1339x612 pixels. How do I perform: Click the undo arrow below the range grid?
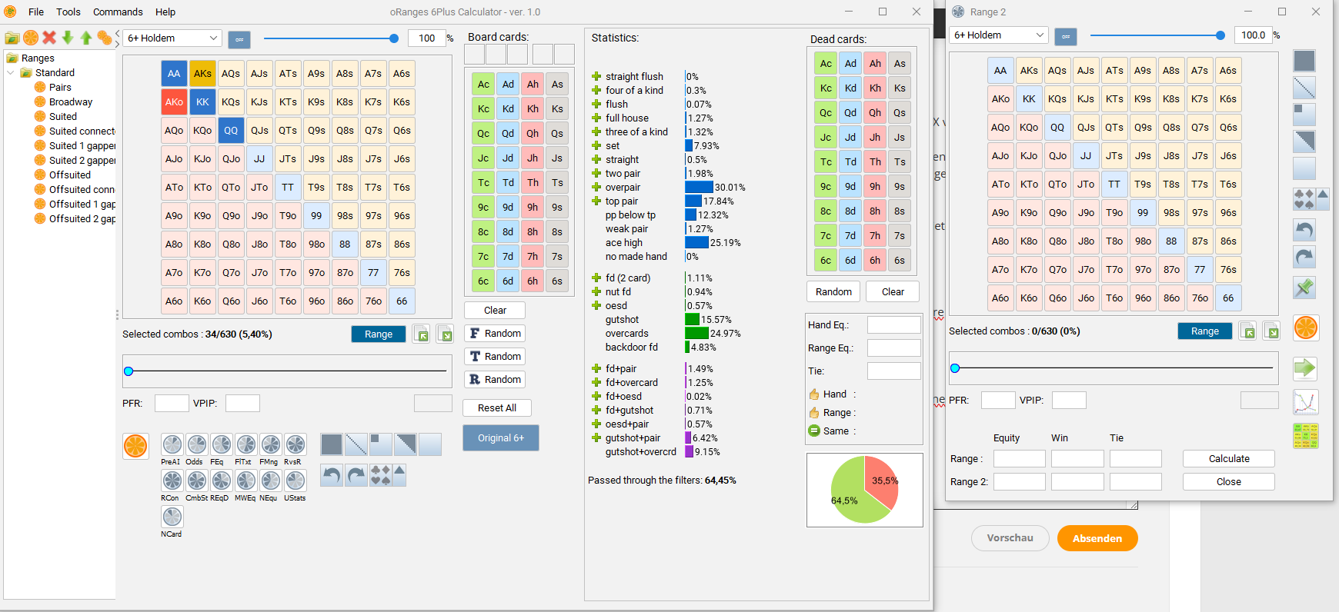point(332,476)
